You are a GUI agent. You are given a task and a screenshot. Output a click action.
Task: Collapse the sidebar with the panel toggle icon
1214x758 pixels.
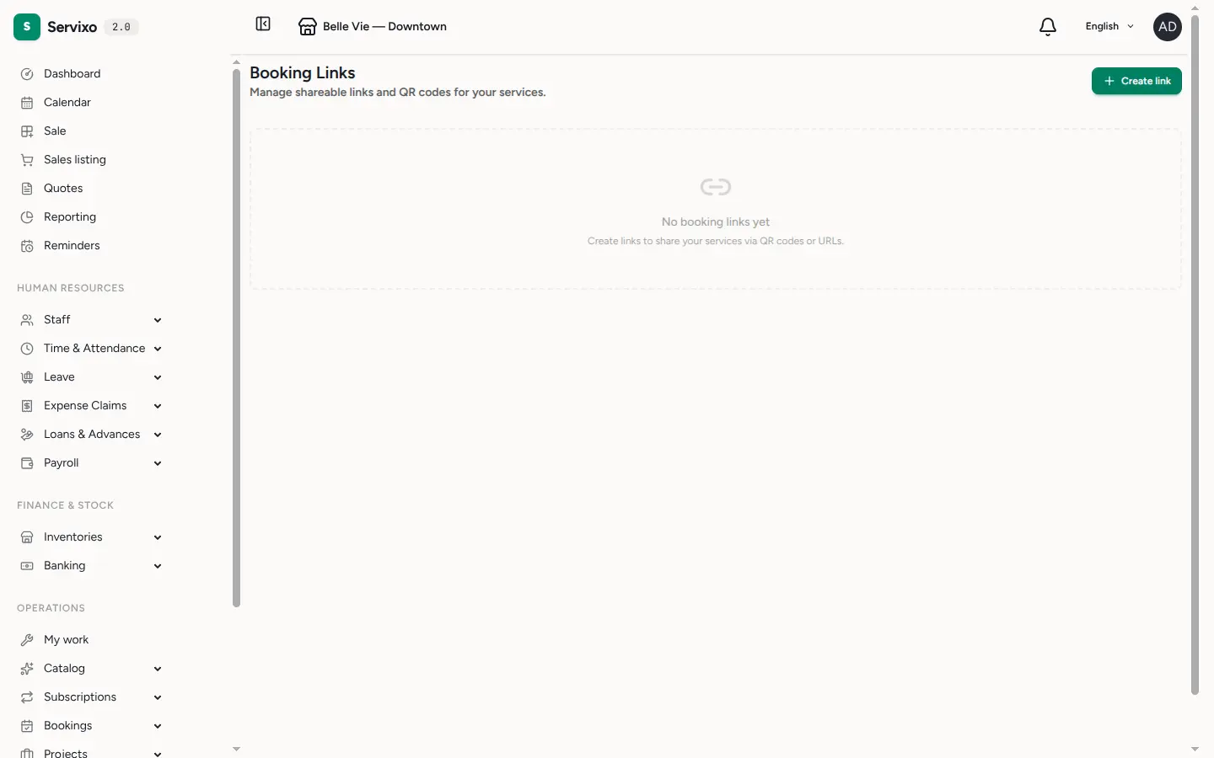(263, 24)
